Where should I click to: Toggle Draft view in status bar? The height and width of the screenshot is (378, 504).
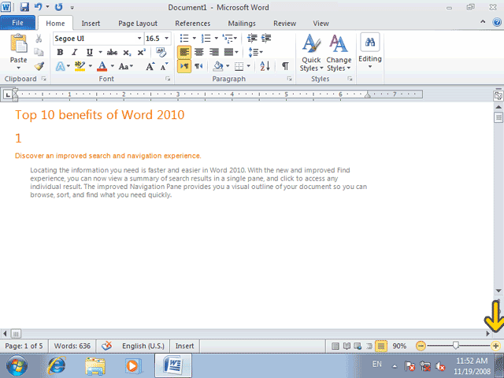point(381,346)
